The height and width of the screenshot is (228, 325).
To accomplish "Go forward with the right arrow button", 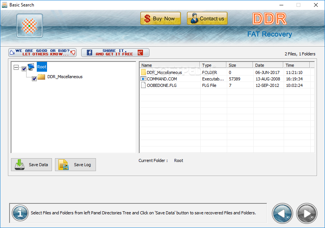I will point(307,213).
